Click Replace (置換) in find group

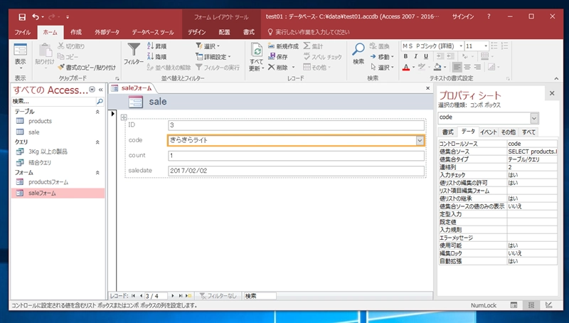click(379, 46)
